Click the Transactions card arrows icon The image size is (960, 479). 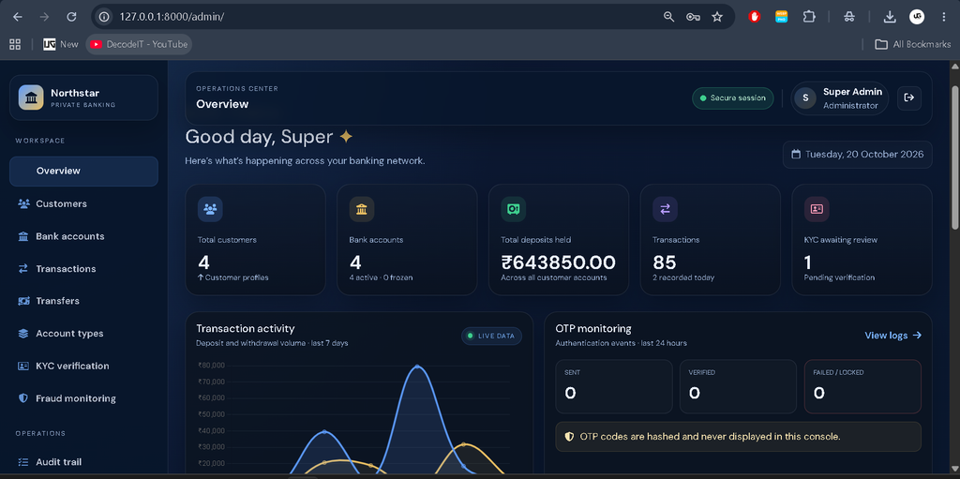point(665,209)
